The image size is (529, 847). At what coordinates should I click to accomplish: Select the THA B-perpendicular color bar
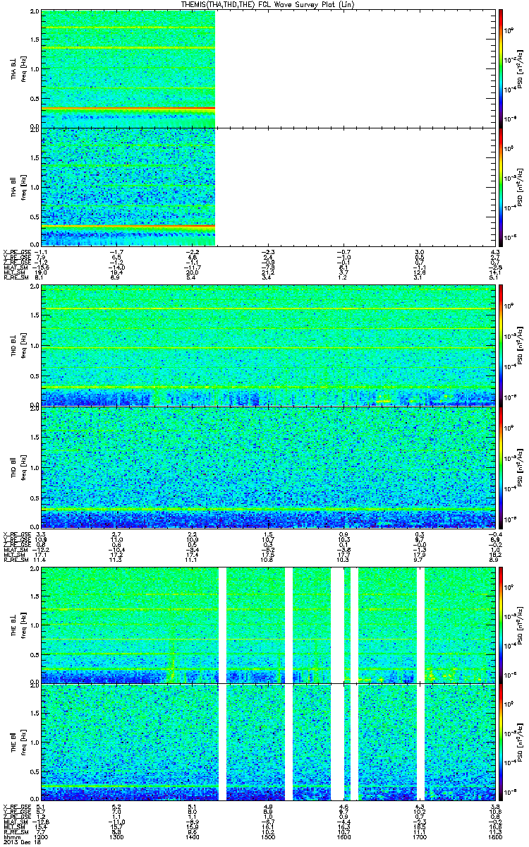500,68
